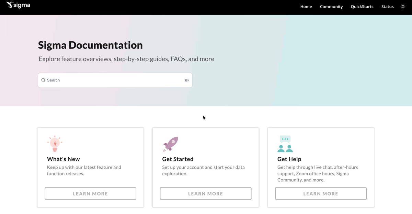Click 'Get help through live chat' description
Image resolution: width=412 pixels, height=214 pixels.
coord(318,173)
